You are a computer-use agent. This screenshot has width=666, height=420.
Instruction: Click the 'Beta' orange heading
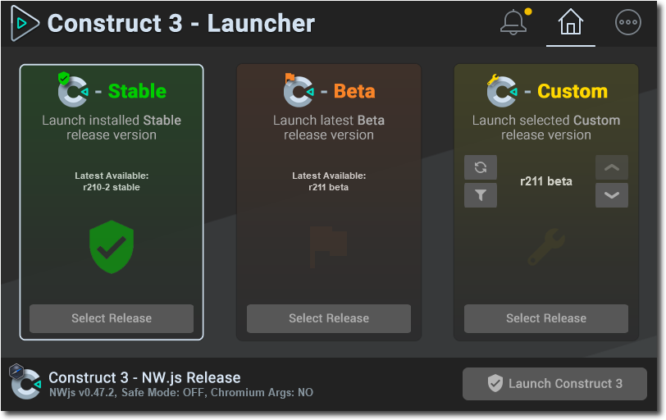(x=354, y=91)
